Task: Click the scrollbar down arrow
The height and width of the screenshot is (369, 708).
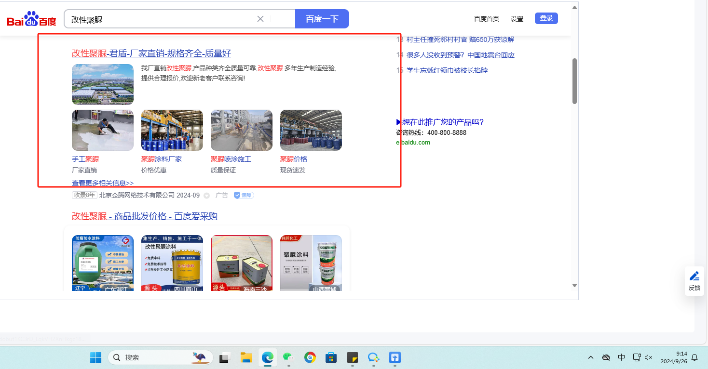Action: pos(574,285)
